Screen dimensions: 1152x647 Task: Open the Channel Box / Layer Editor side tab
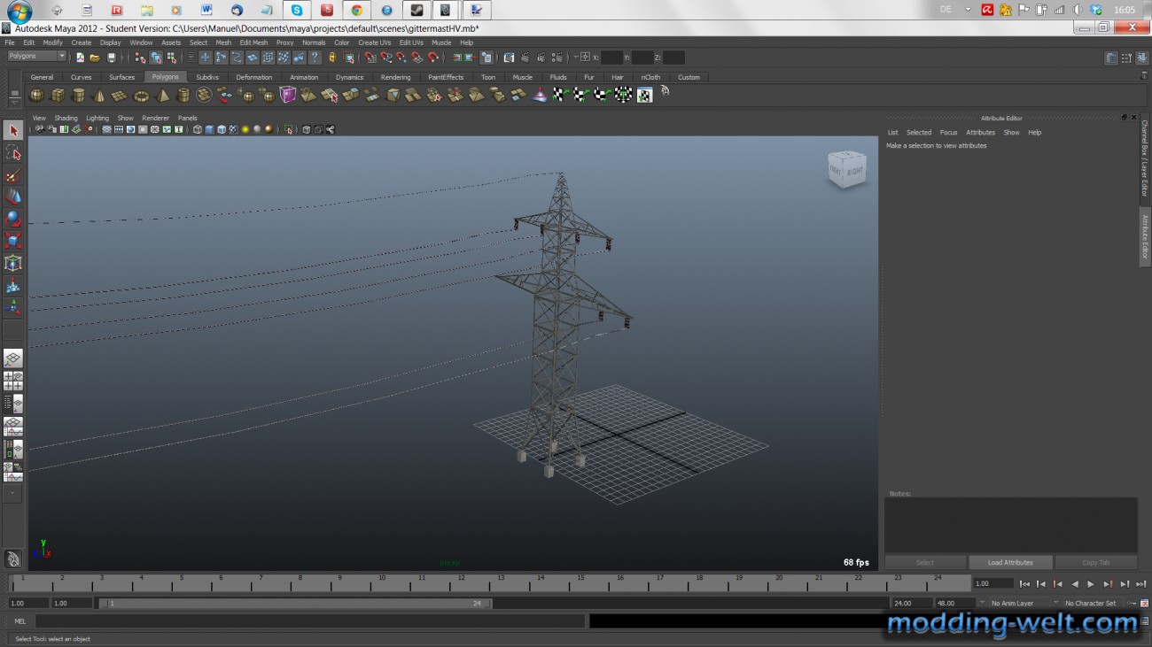1145,159
